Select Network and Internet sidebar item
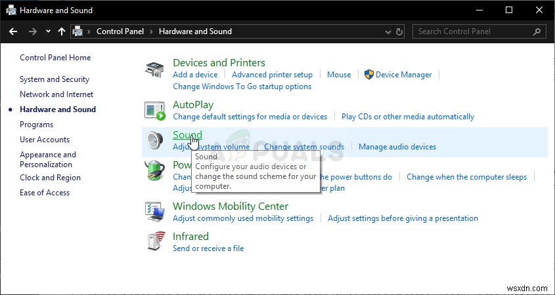Viewport: 555px width, 295px height. (56, 94)
